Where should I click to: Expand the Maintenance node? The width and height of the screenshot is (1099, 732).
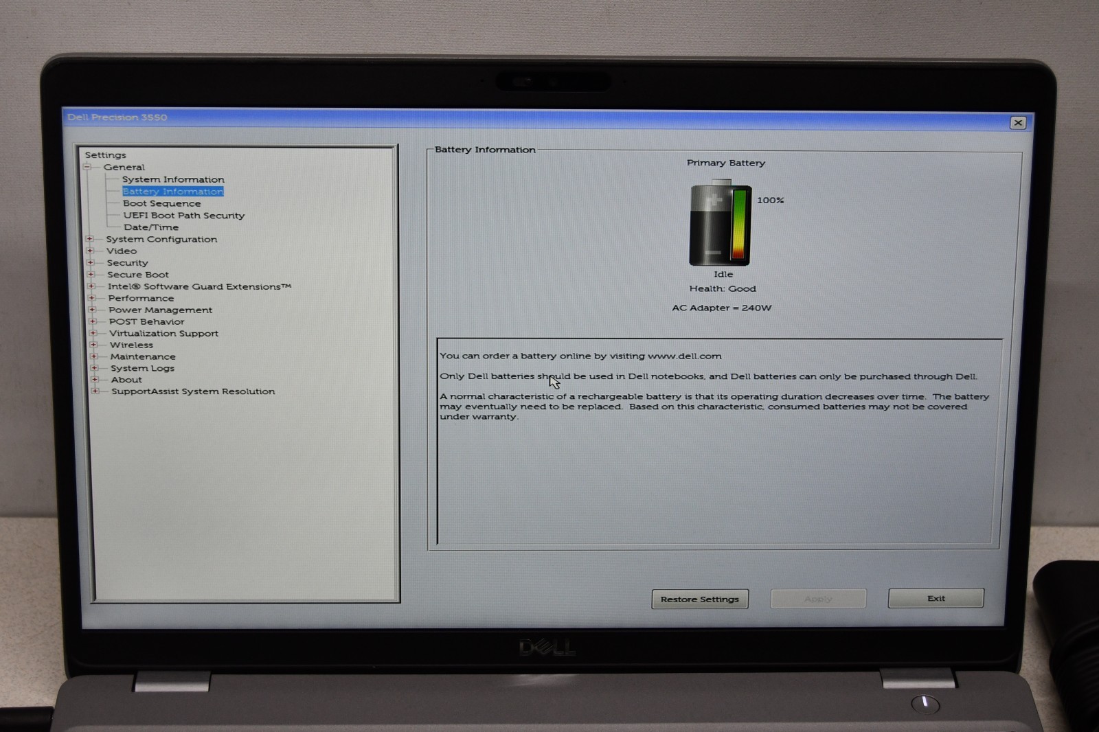pyautogui.click(x=94, y=356)
